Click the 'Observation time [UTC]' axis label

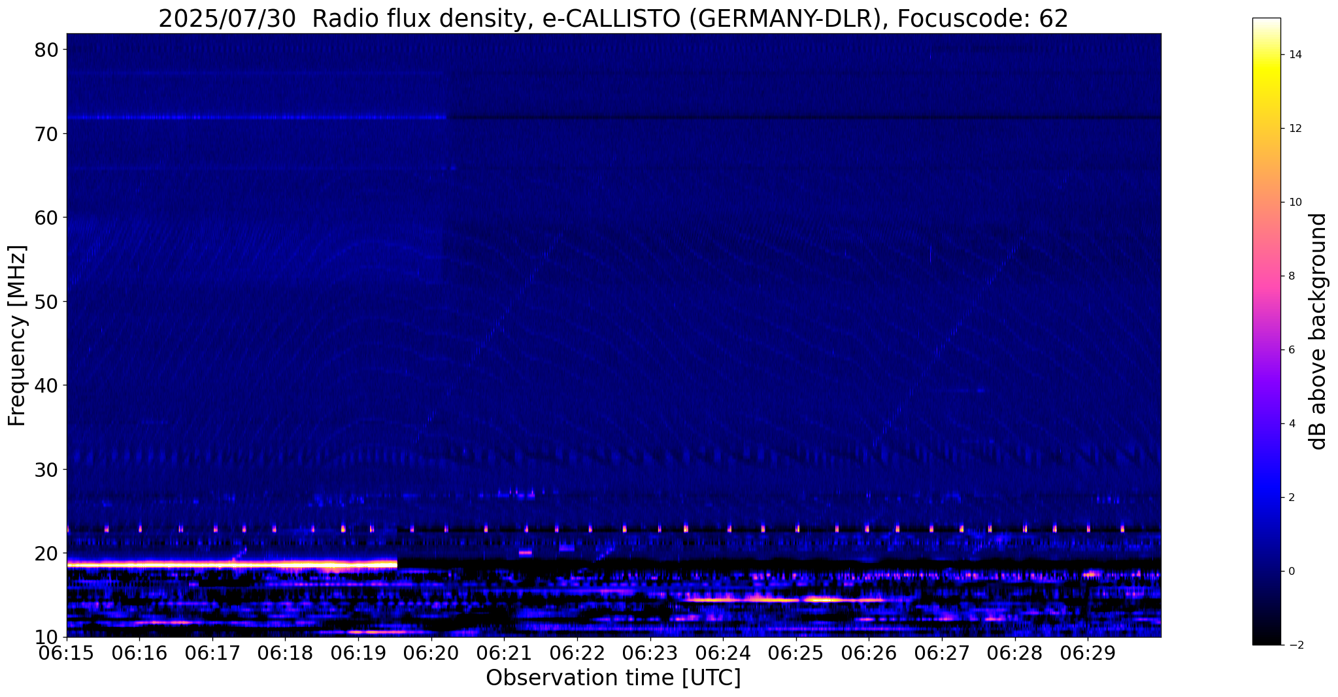(613, 678)
